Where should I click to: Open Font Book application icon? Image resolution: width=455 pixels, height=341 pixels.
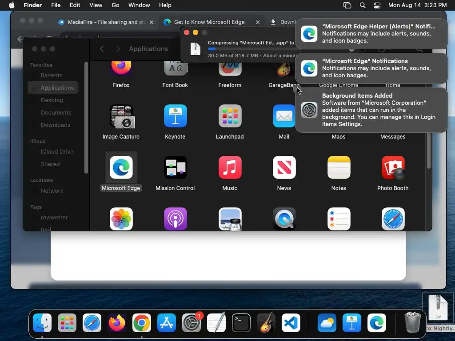(175, 68)
